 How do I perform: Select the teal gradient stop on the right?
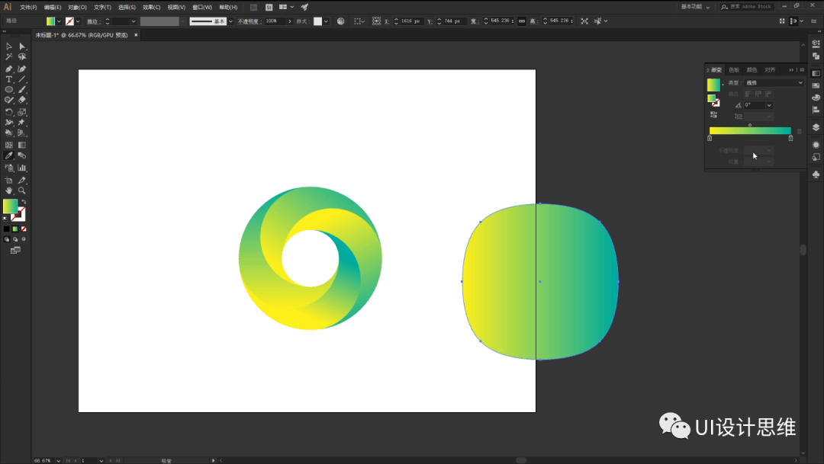tap(790, 138)
